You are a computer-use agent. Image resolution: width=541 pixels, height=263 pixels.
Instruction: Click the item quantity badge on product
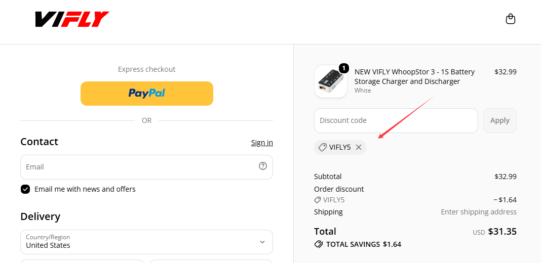point(343,68)
